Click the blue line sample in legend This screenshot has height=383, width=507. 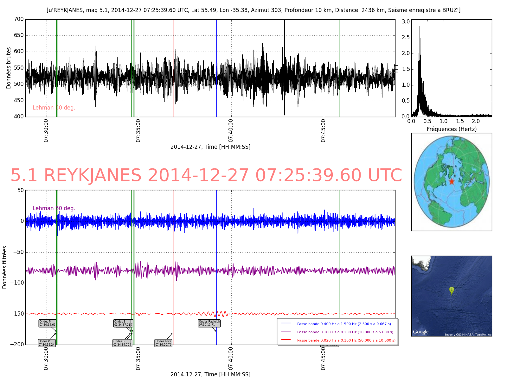pos(286,323)
